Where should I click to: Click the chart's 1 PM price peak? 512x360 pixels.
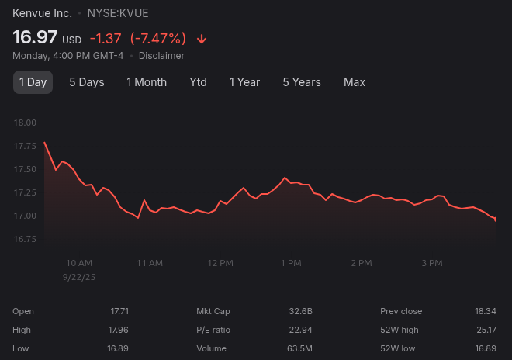click(285, 178)
